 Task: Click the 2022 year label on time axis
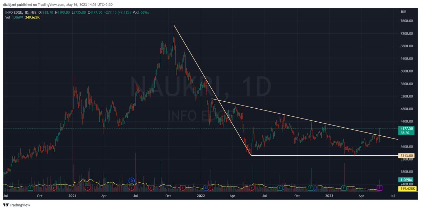[x=201, y=196]
